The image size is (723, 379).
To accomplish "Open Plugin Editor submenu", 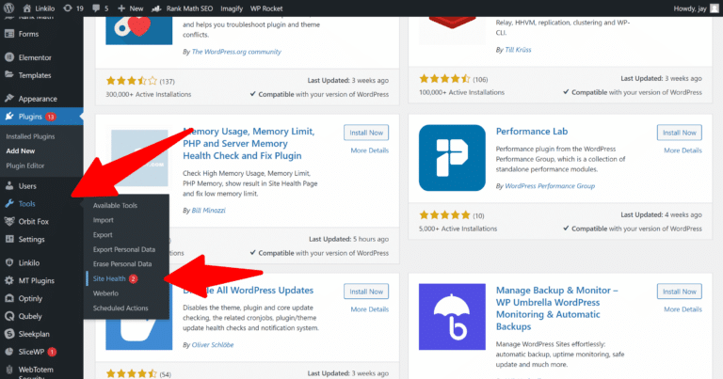I will 25,166.
